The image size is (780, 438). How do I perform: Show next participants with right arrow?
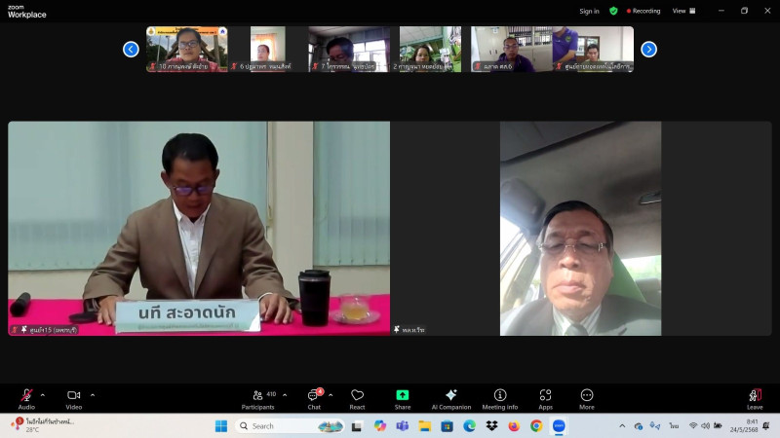click(648, 50)
